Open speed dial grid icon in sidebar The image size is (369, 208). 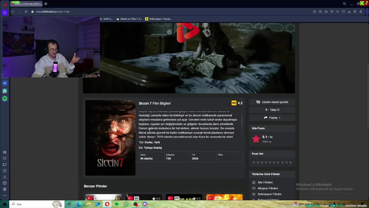5,152
